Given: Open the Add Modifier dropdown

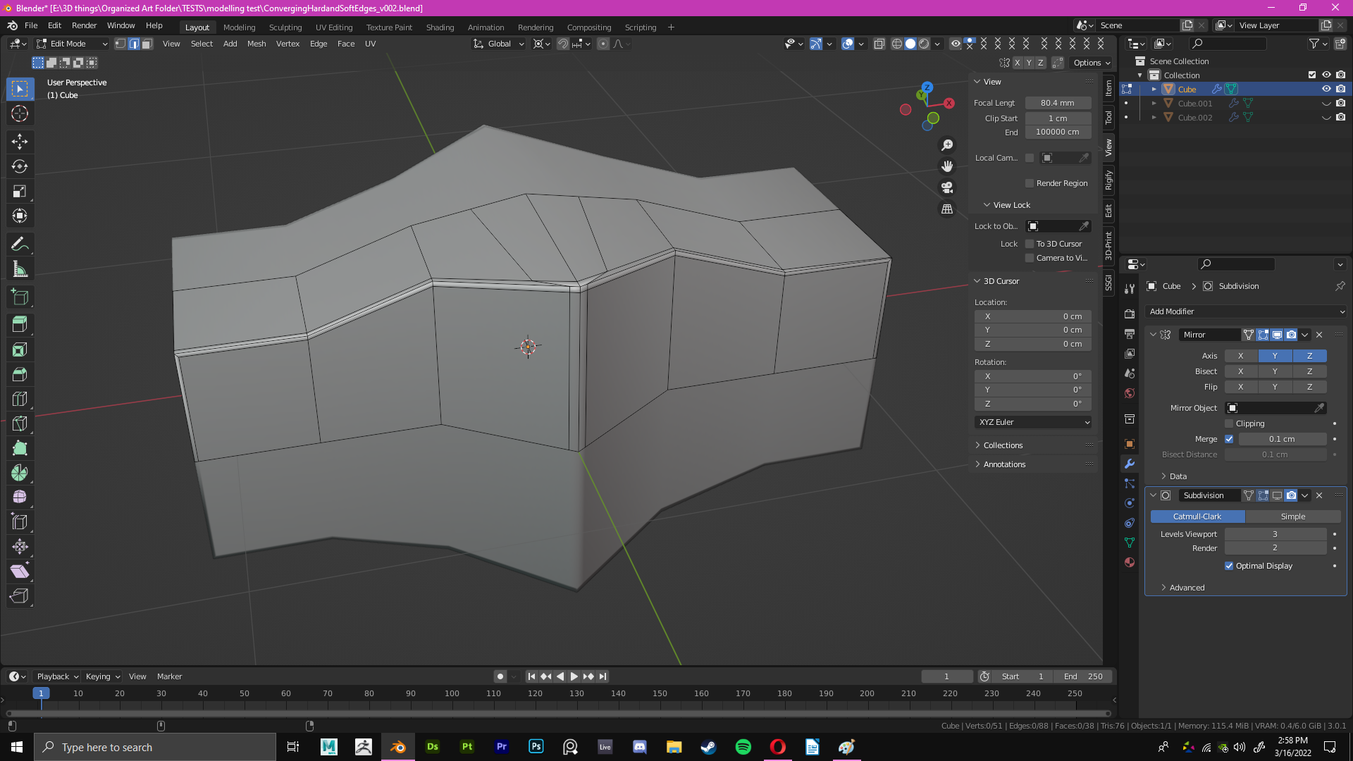Looking at the screenshot, I should pyautogui.click(x=1246, y=311).
